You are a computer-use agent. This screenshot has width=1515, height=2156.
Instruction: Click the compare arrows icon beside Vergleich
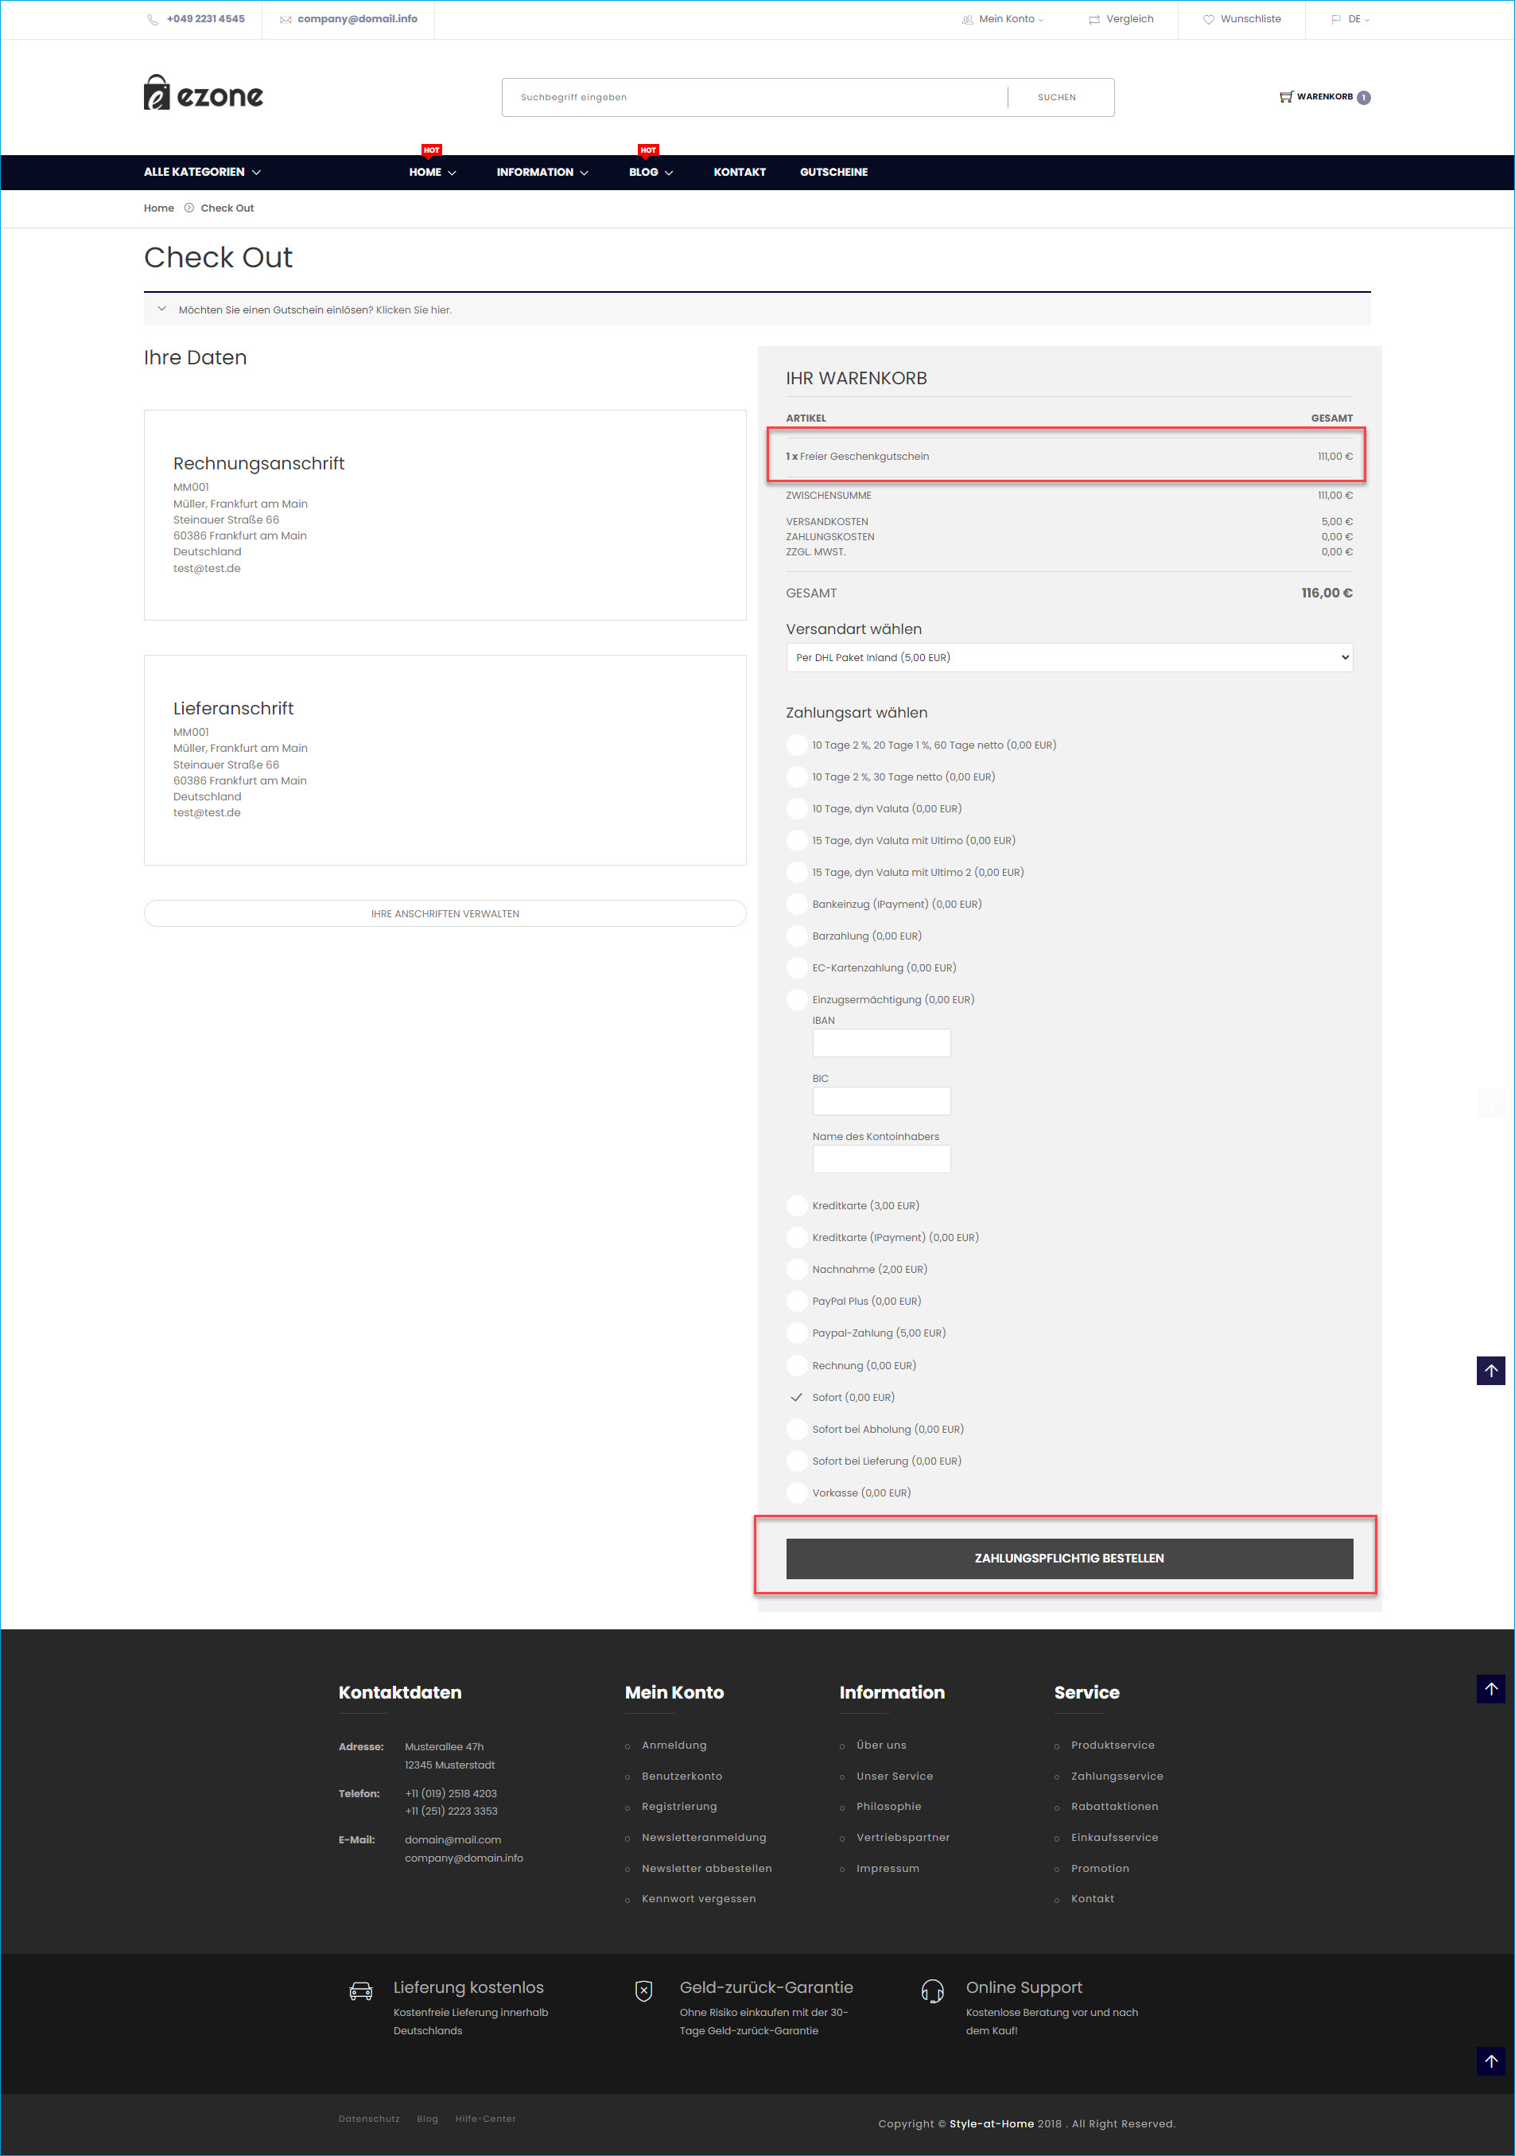pyautogui.click(x=1094, y=20)
